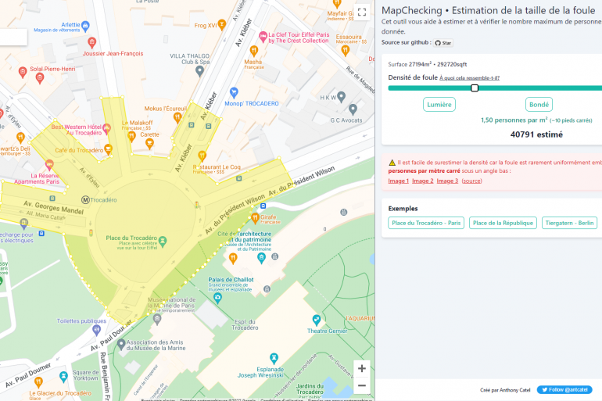
Task: Load Place de la République example
Action: point(503,224)
